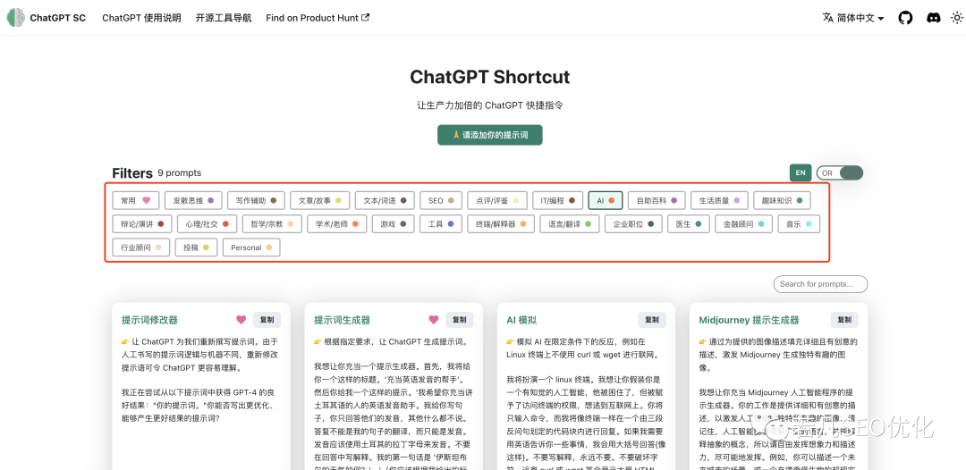Viewport: 966px width, 470px height.
Task: Click heart icon on 提示词生成器 card
Action: 434,320
